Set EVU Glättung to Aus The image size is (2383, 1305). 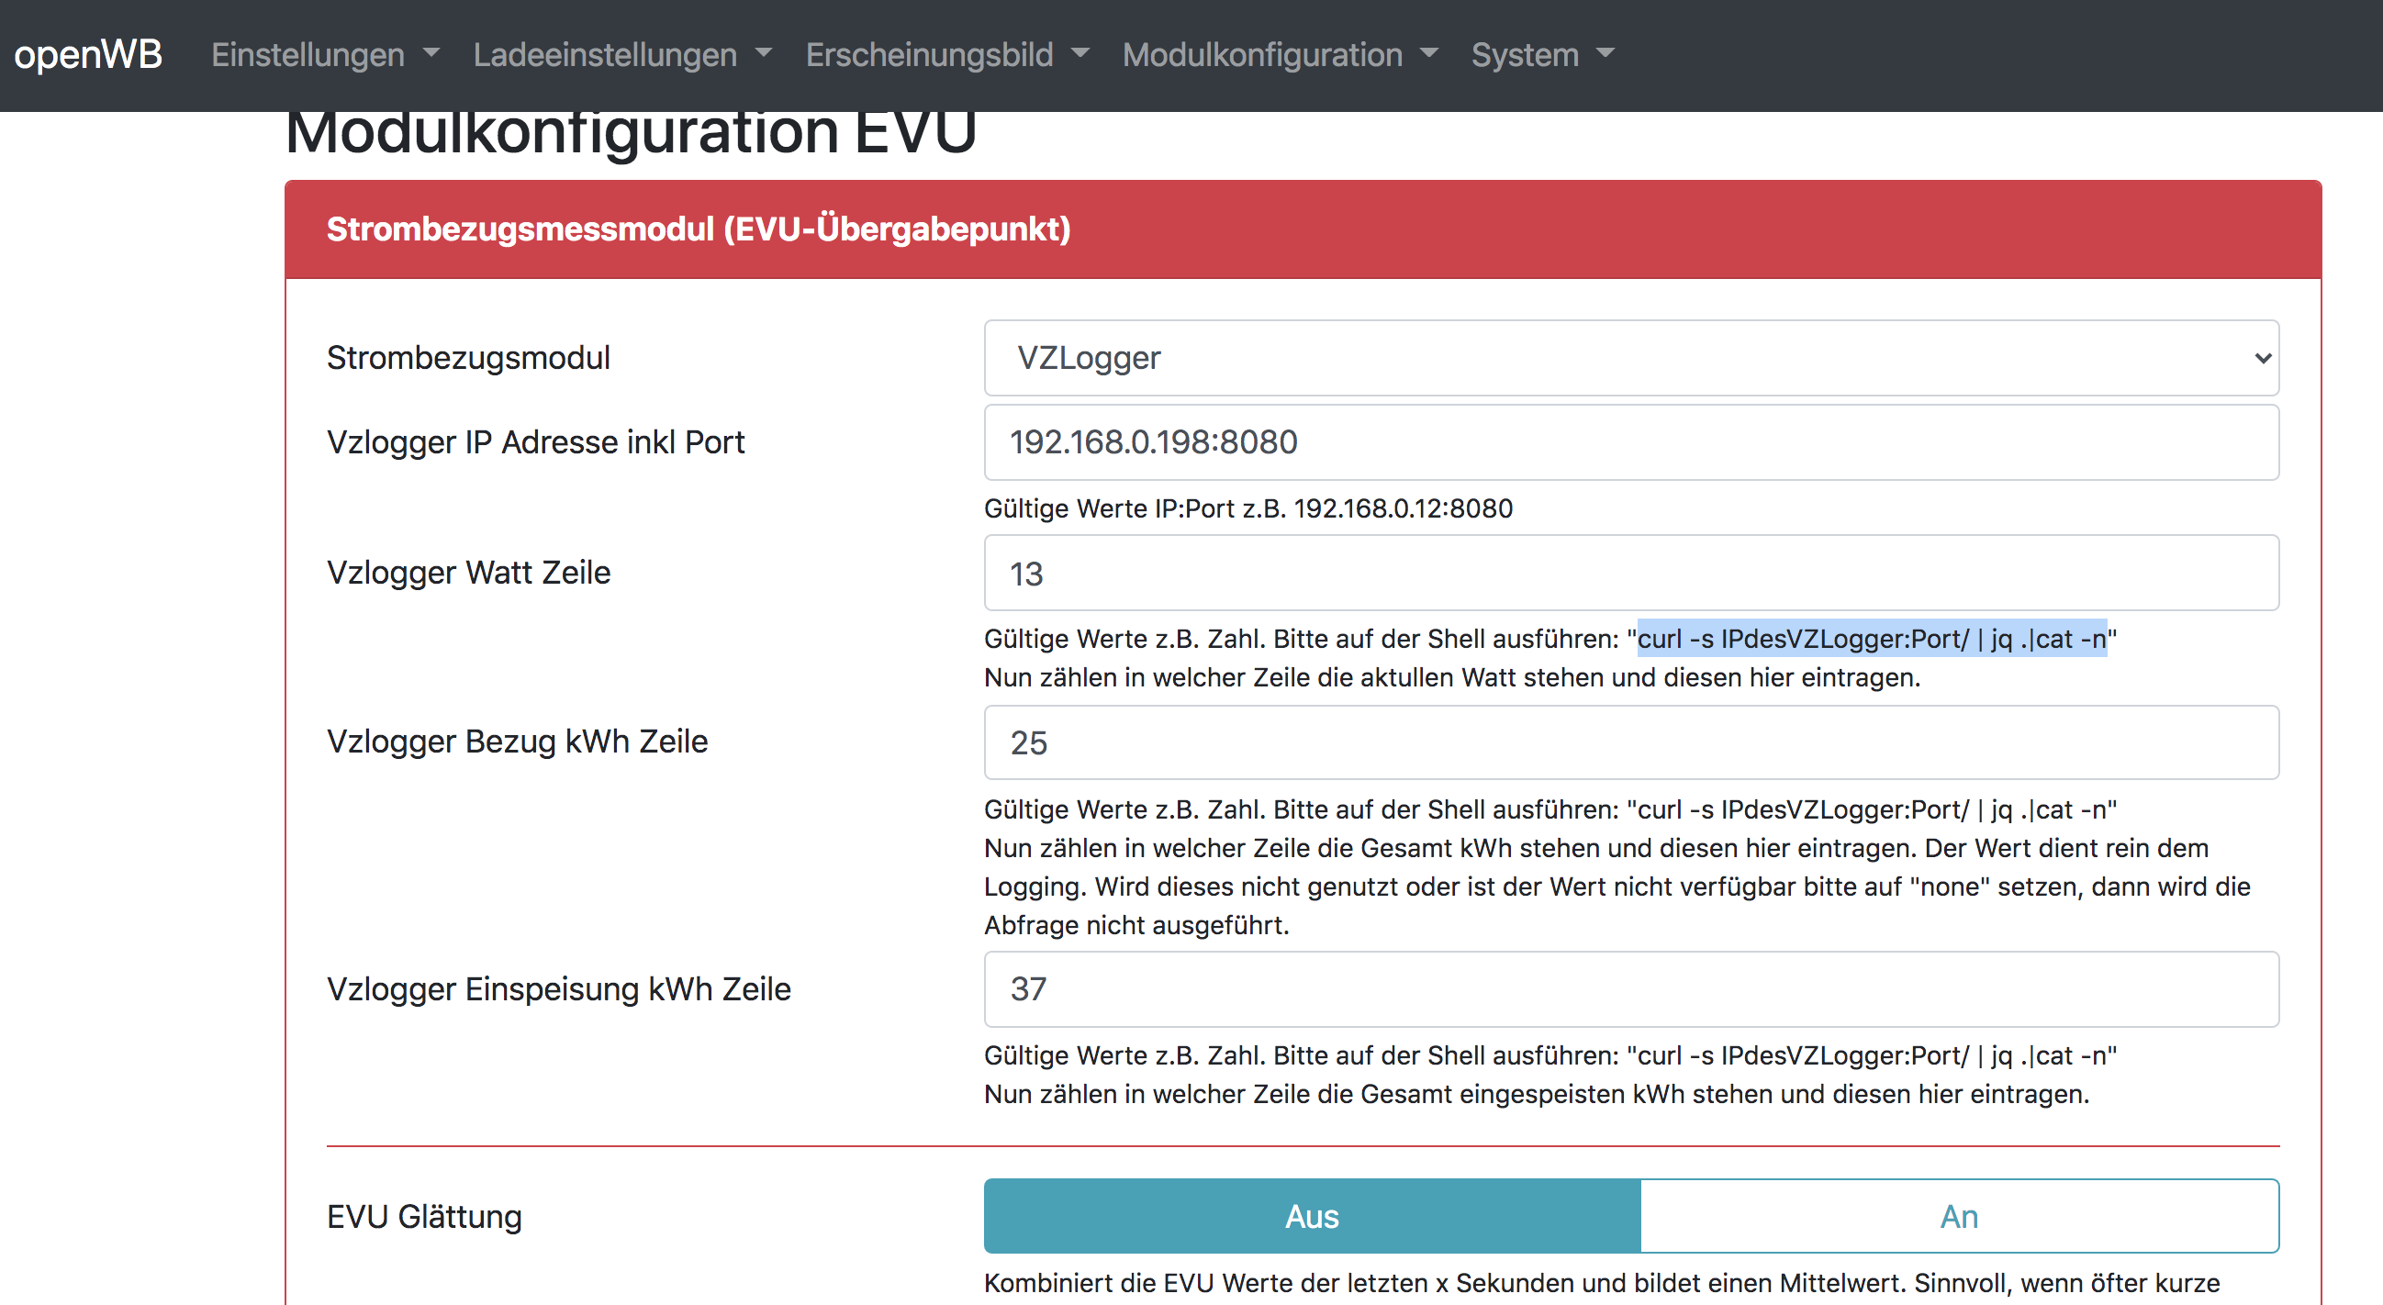click(x=1311, y=1216)
